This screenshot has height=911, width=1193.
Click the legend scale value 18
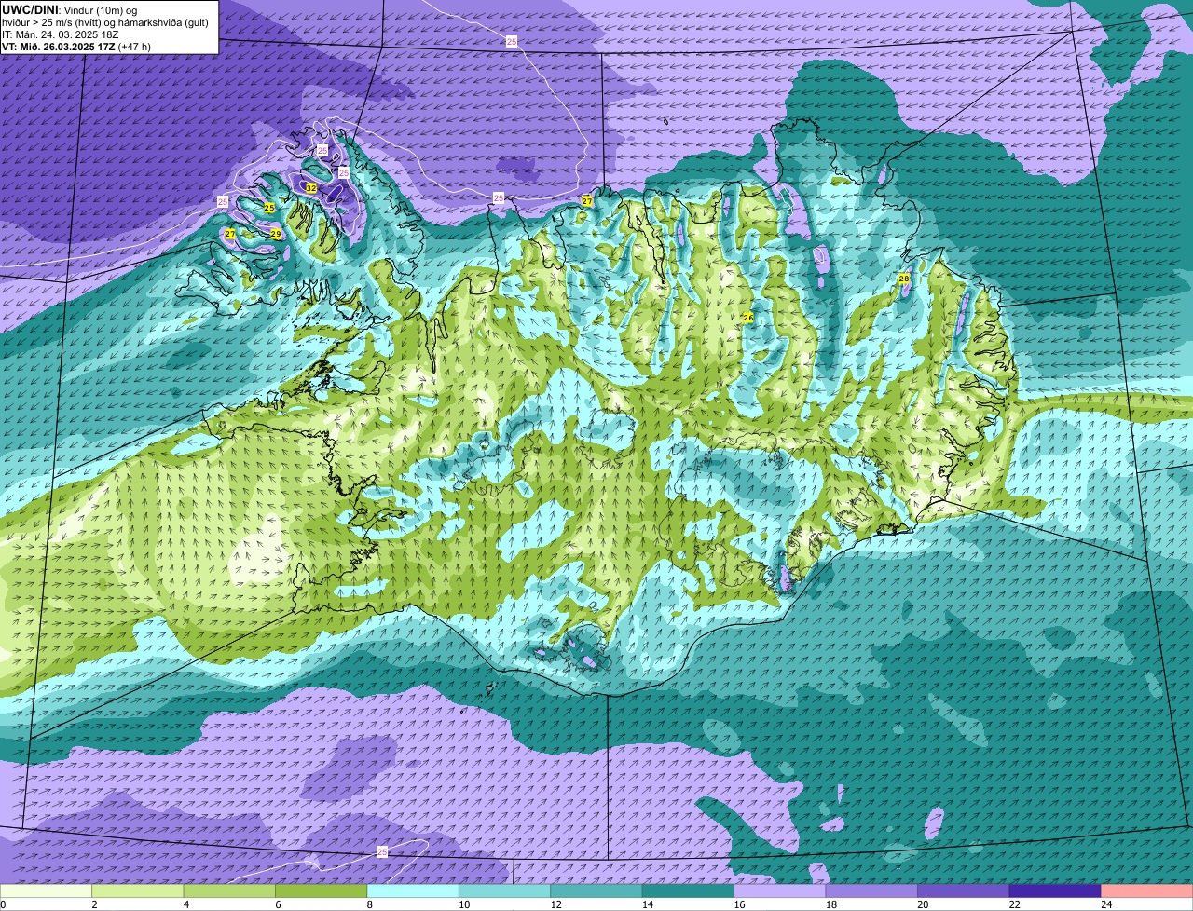(x=830, y=904)
